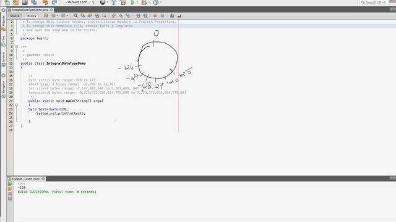Click the System.out.println(test); line
The height and width of the screenshot is (222, 396).
(61, 113)
